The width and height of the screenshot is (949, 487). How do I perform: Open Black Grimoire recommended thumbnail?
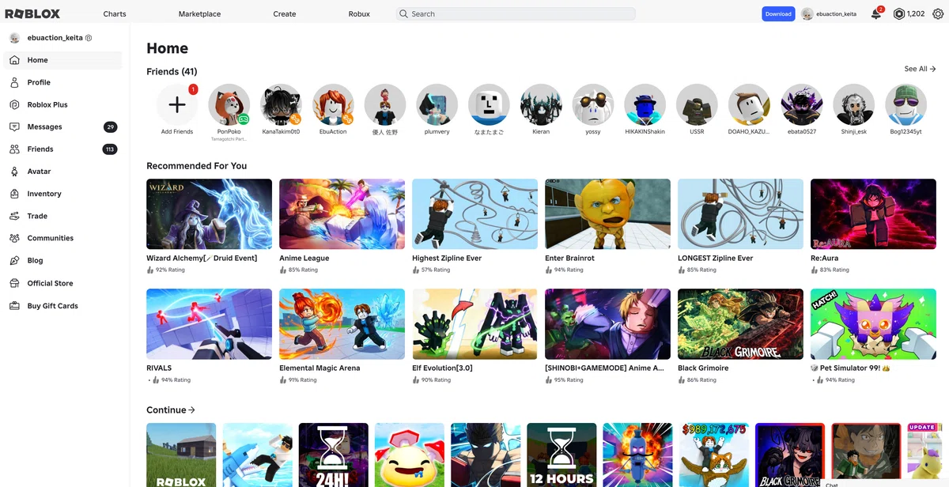[740, 324]
